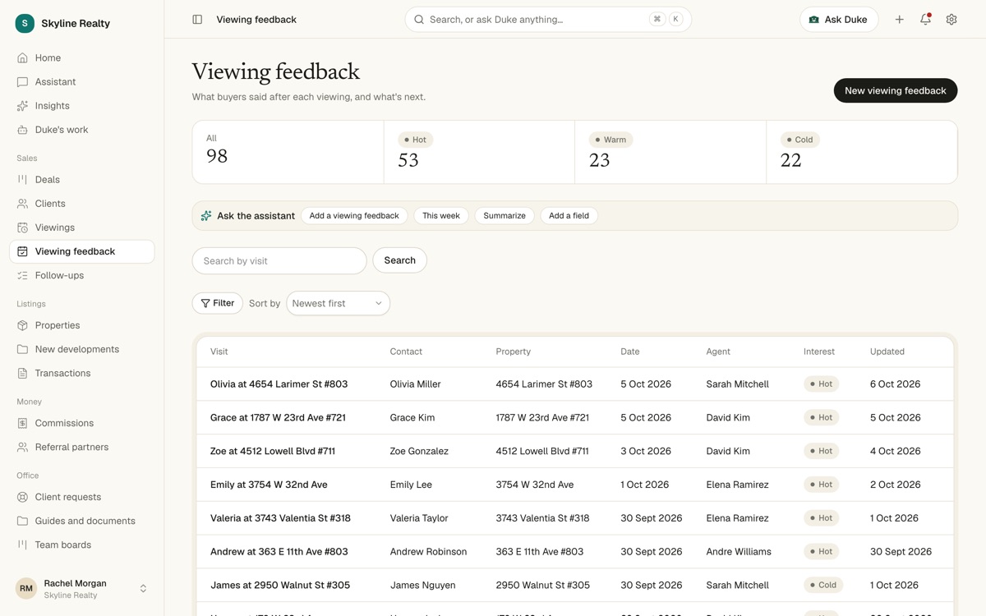Click the Cold badge in James's row
This screenshot has height=616, width=986.
pos(822,586)
